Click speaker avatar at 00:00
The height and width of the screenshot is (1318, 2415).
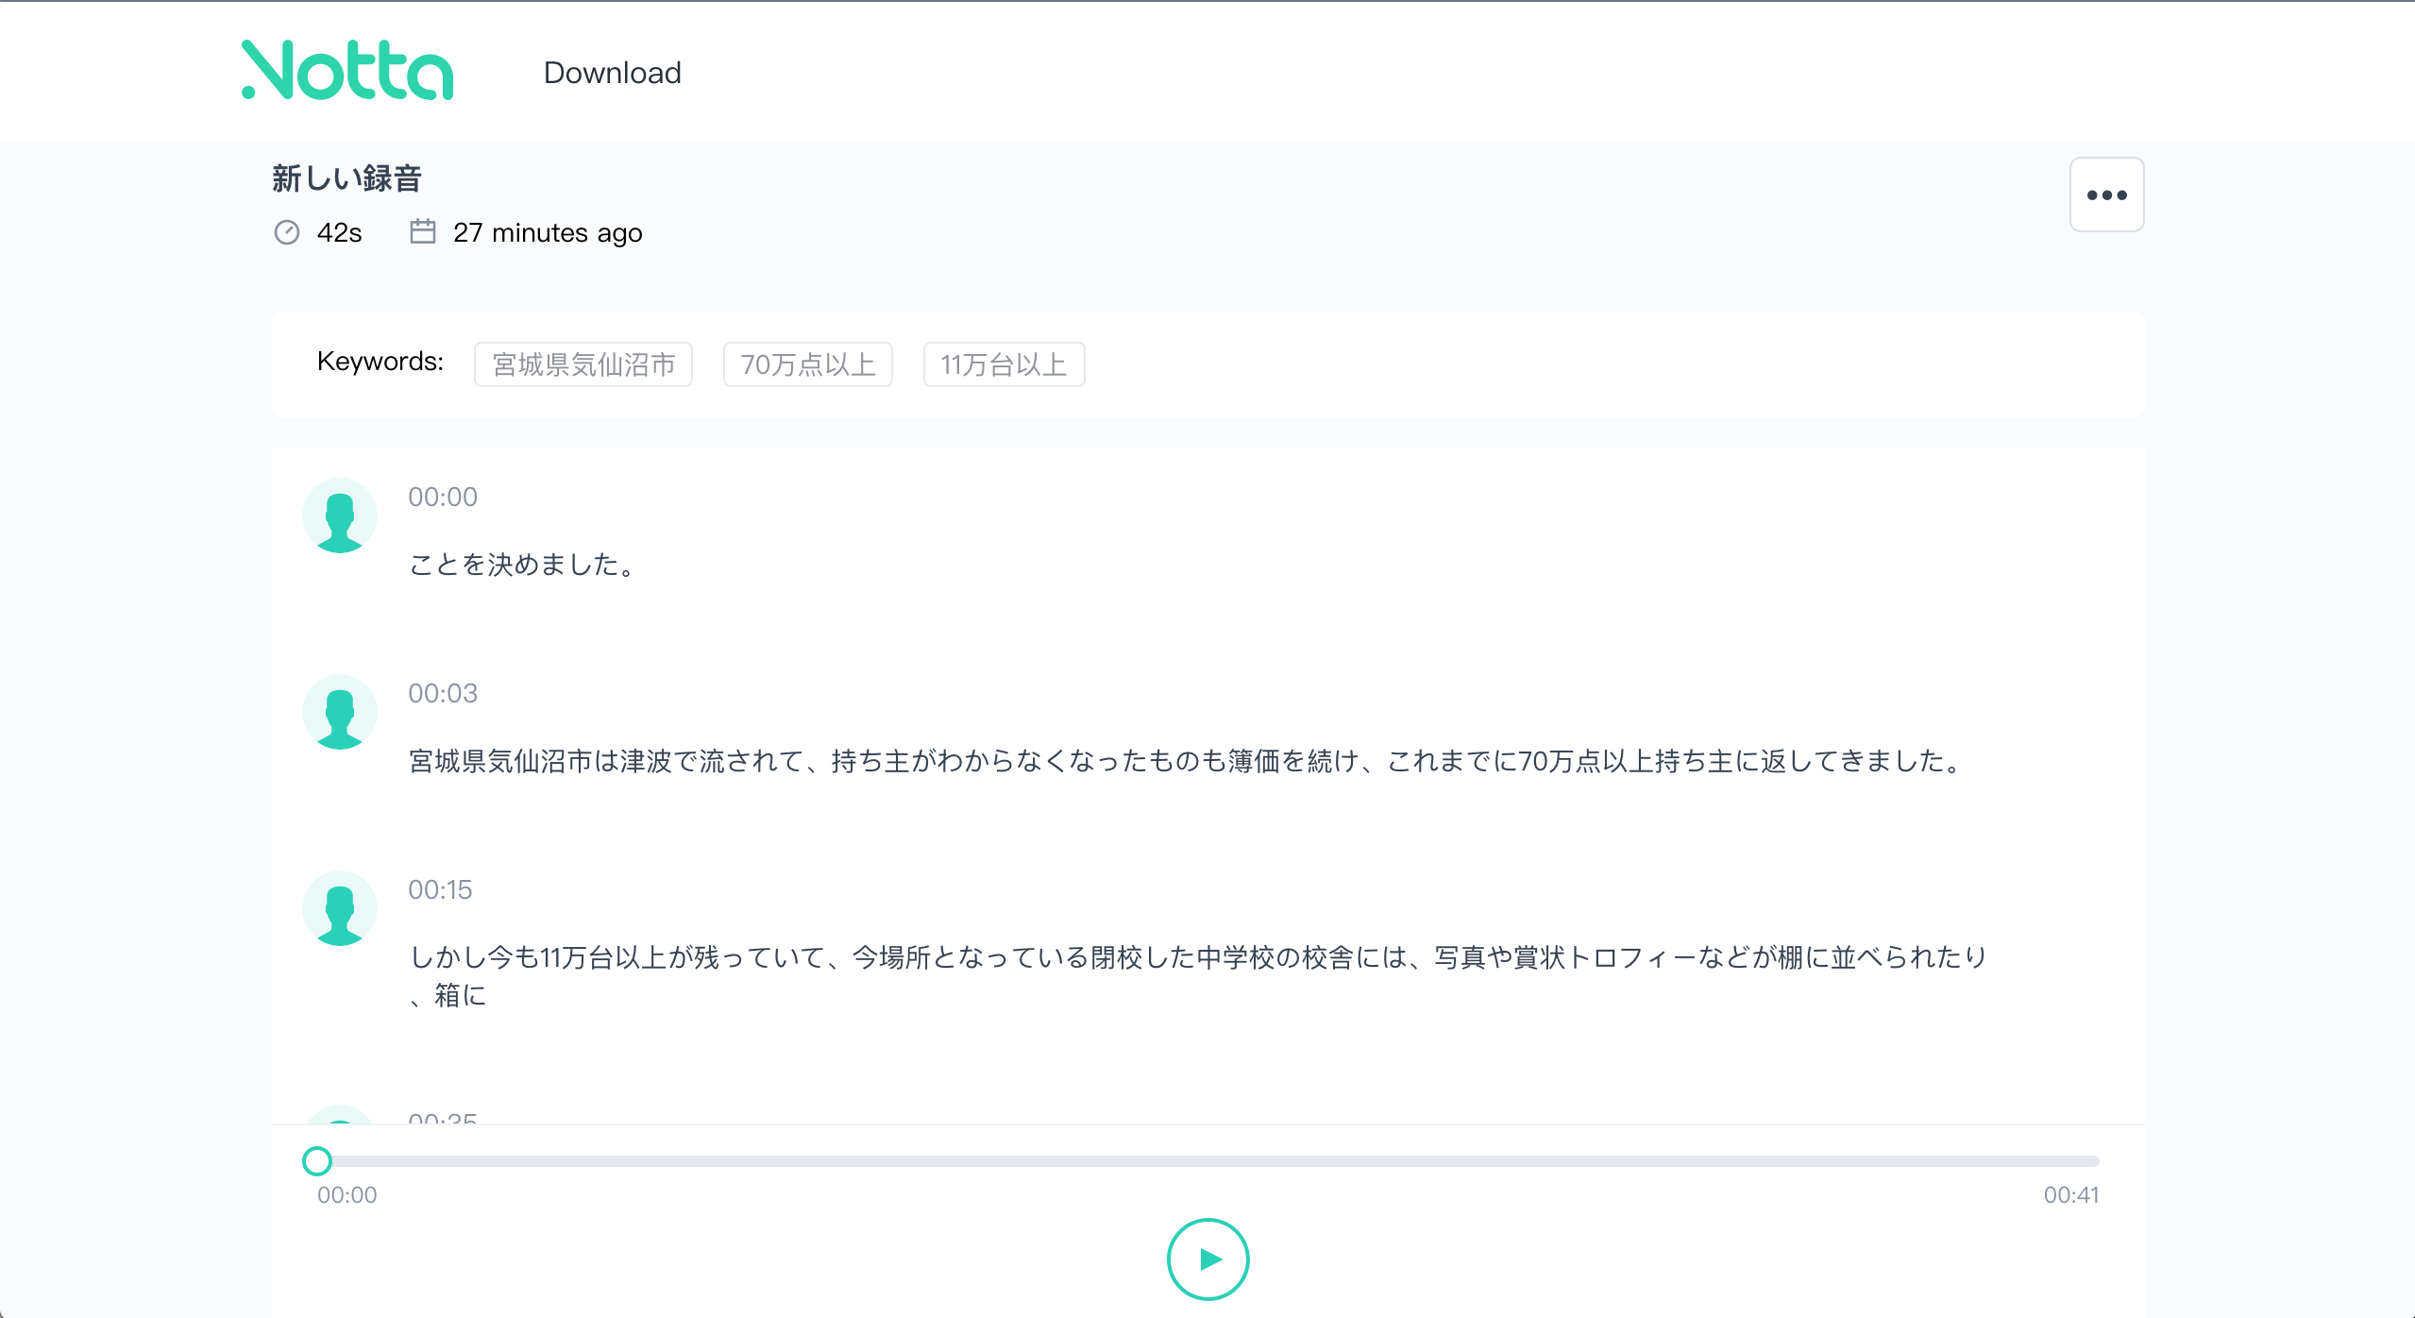[340, 515]
